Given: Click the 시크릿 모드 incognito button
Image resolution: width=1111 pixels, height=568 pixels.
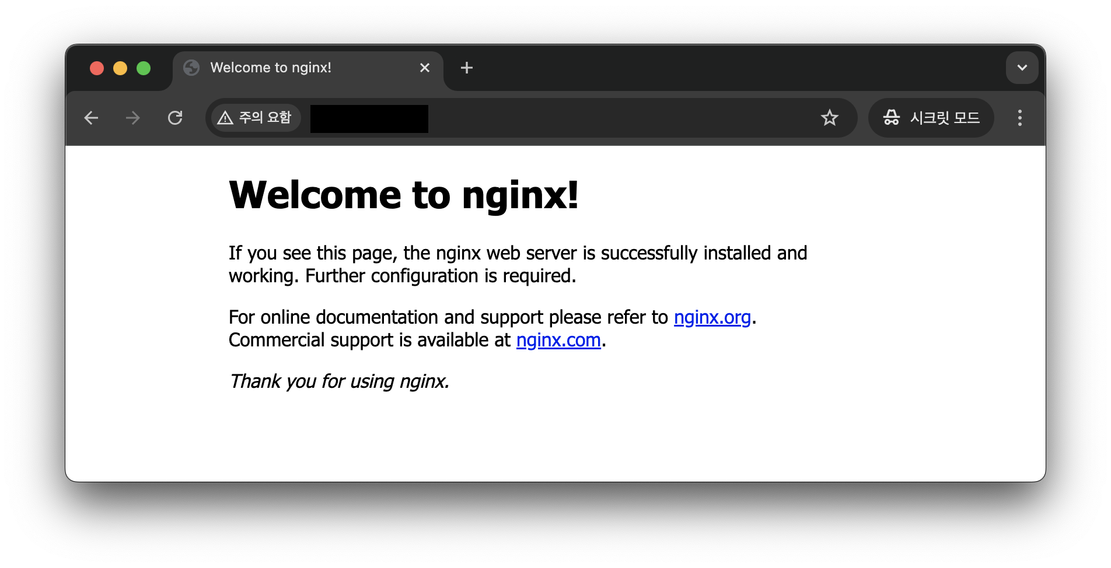Looking at the screenshot, I should [931, 118].
